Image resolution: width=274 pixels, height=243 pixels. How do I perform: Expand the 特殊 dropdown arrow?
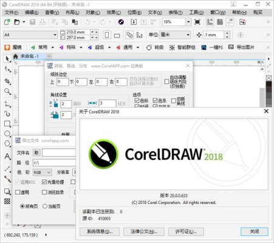81,47
